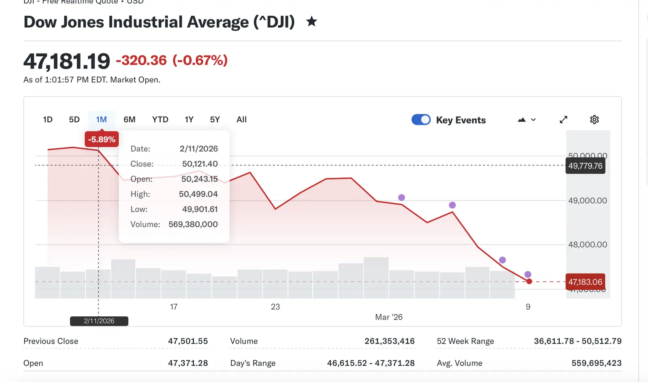Show year-to-date with YTD tab
This screenshot has width=648, height=382.
pyautogui.click(x=160, y=120)
